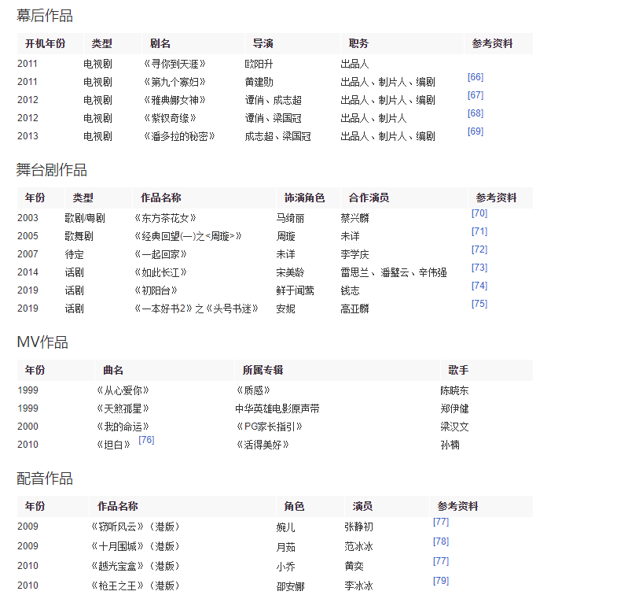The image size is (639, 606).
Task: Open reference [74] for 《初阳台》
Action: (479, 286)
